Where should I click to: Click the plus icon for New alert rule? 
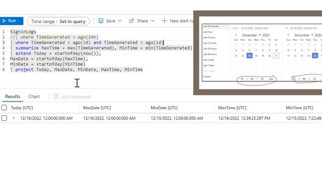[x=165, y=21]
